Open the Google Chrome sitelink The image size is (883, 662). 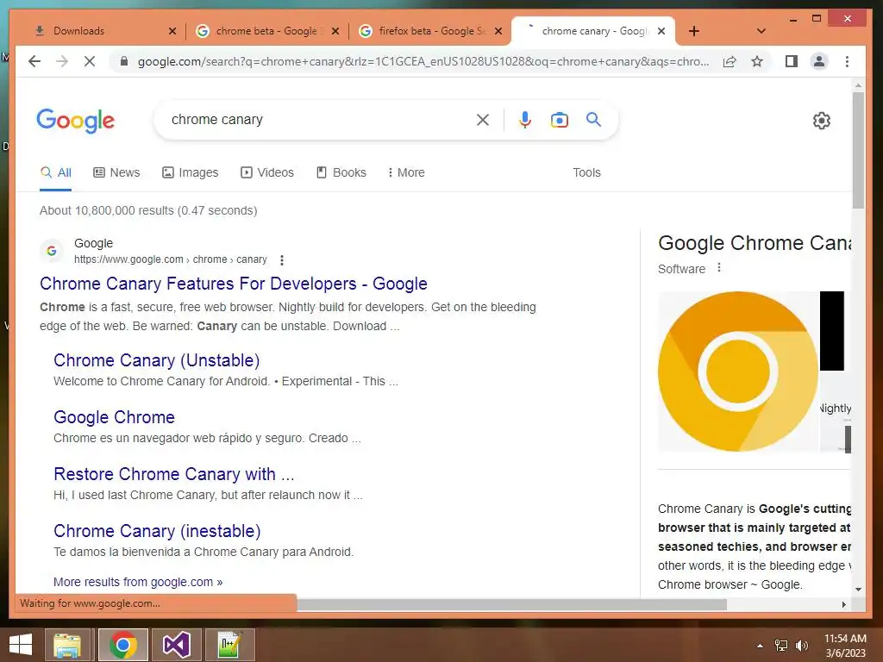(115, 417)
